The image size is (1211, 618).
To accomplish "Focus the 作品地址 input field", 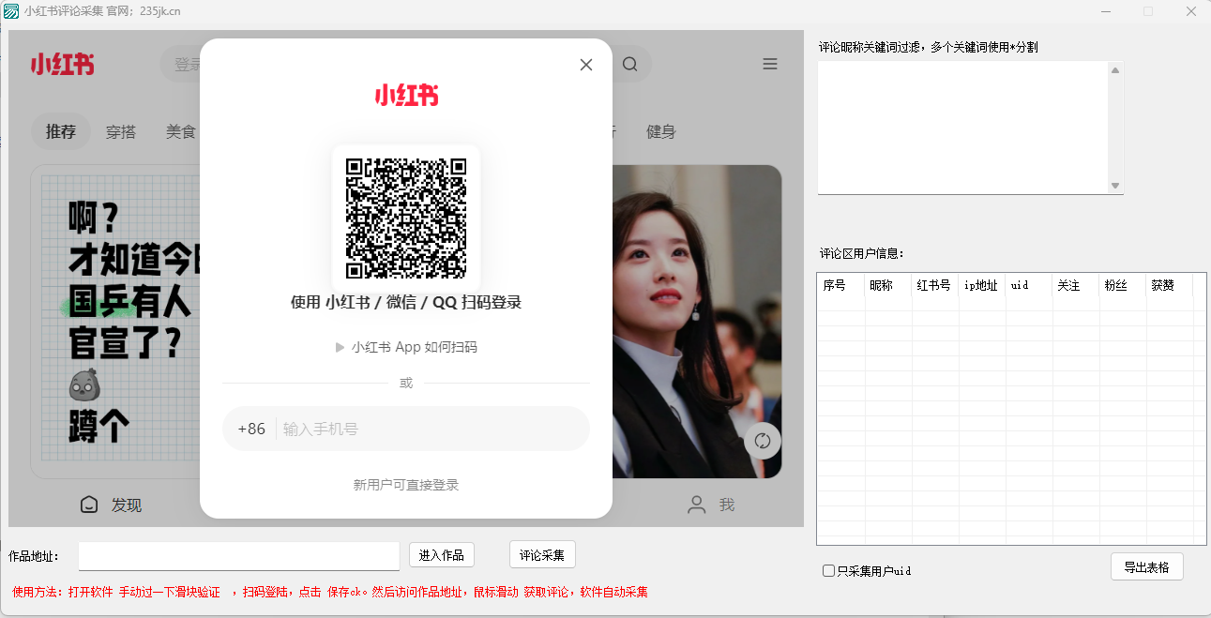I will 239,555.
